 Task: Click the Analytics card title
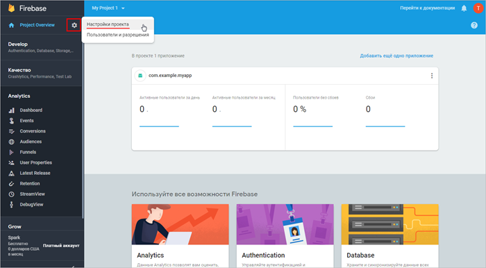151,256
